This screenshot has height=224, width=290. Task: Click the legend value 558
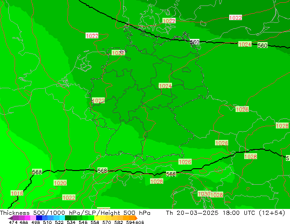tap(95, 222)
